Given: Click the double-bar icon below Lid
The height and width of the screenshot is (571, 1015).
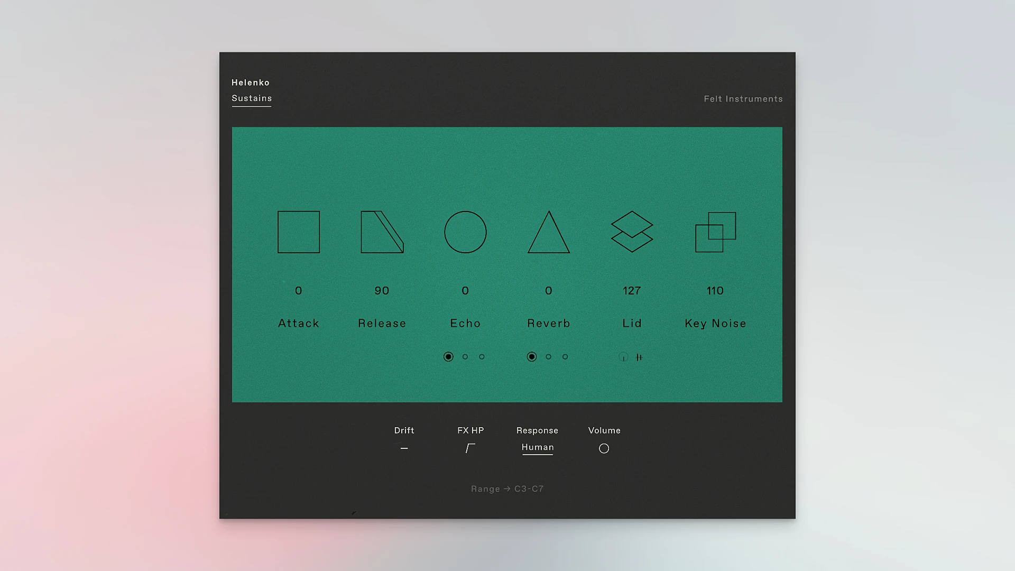Looking at the screenshot, I should pos(639,357).
